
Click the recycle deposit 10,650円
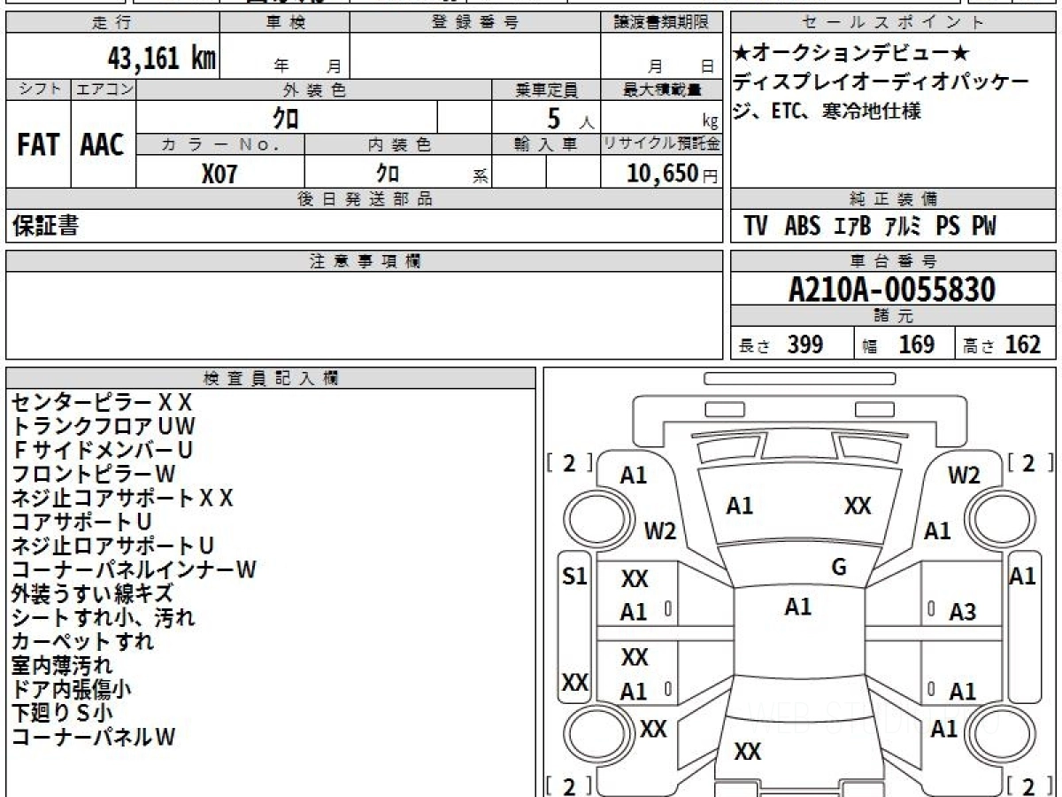[672, 174]
